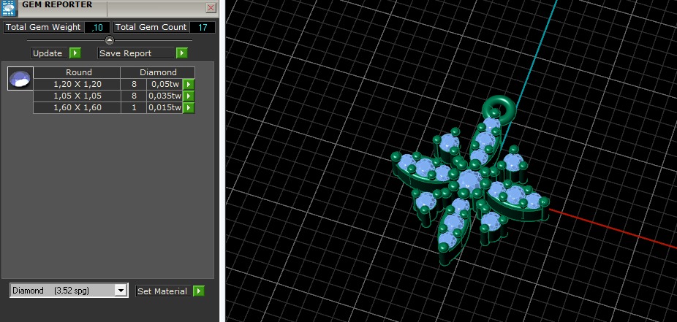Select the 1,20 X 1,20 gem row
This screenshot has width=677, height=322.
click(x=114, y=84)
